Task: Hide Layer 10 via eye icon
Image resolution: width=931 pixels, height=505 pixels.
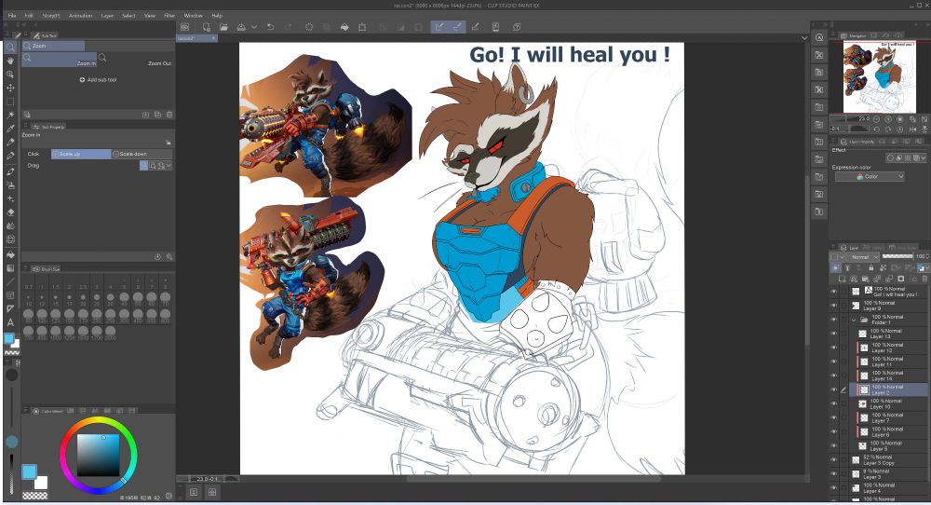Action: (x=833, y=404)
